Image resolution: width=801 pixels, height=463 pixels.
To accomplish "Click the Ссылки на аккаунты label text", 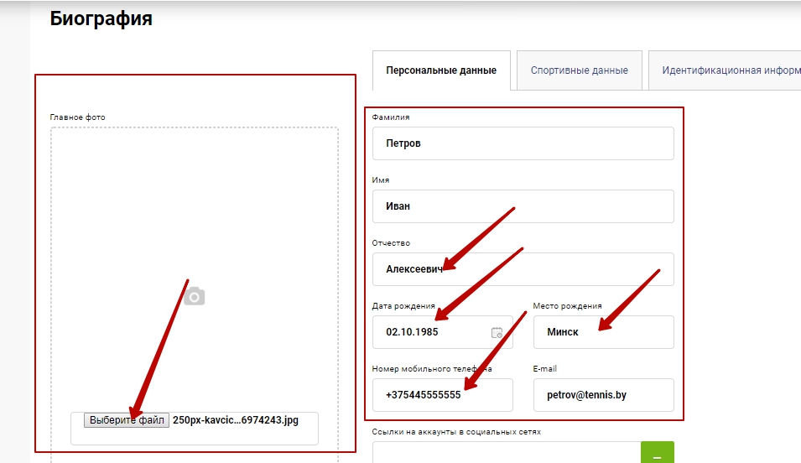I will (x=456, y=432).
